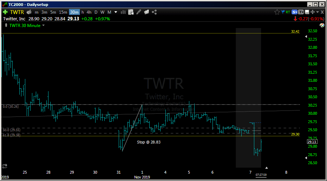Open the blue S symbol-link dropdown

294,12
